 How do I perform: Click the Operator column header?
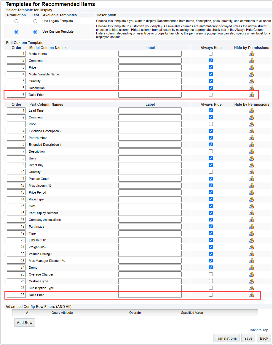point(135,313)
